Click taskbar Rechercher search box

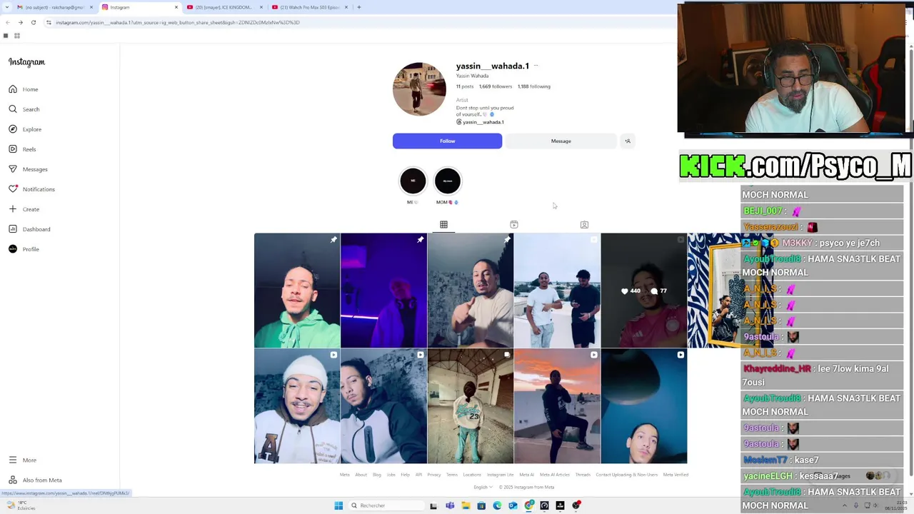click(x=386, y=505)
